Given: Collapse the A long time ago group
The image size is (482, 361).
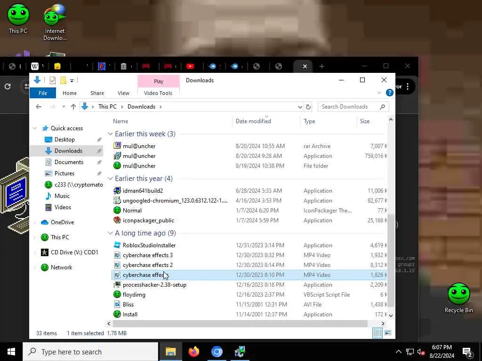Looking at the screenshot, I should tap(110, 233).
